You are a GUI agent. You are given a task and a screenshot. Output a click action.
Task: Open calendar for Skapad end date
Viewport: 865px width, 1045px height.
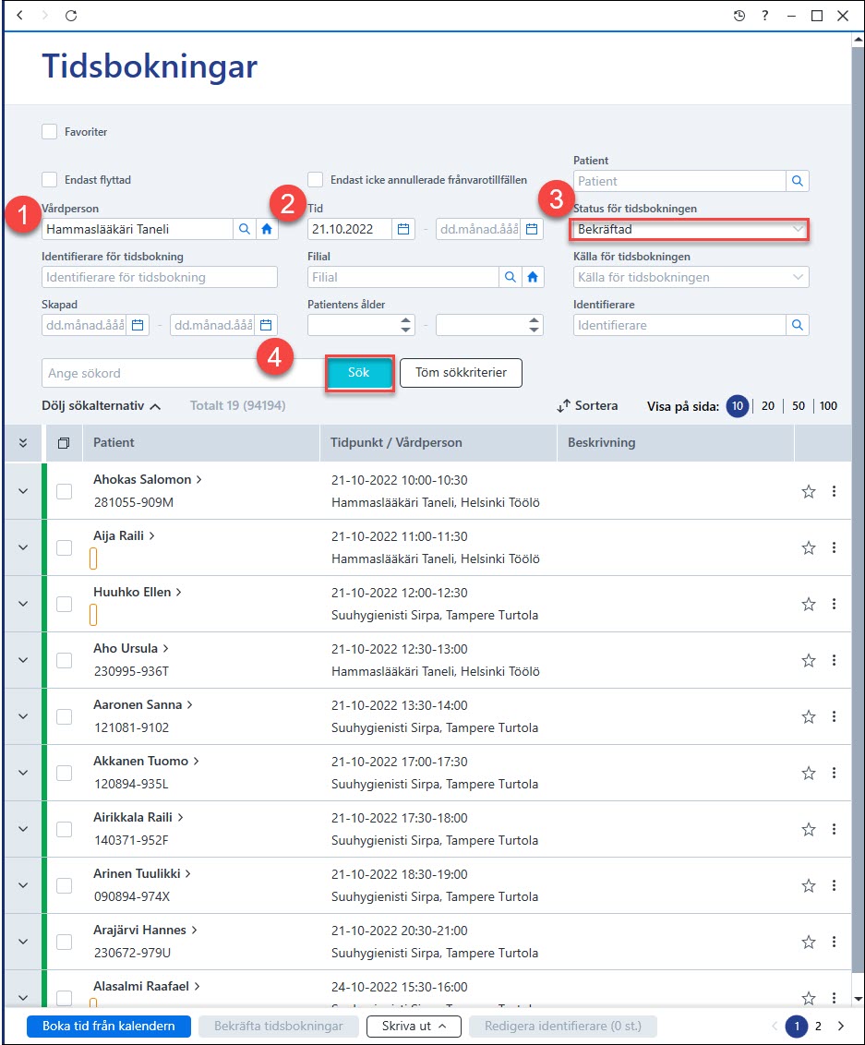[x=266, y=325]
